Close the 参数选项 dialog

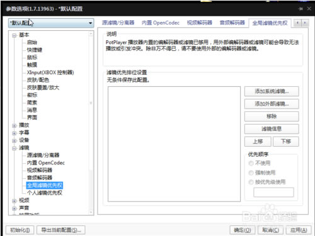pos(309,9)
